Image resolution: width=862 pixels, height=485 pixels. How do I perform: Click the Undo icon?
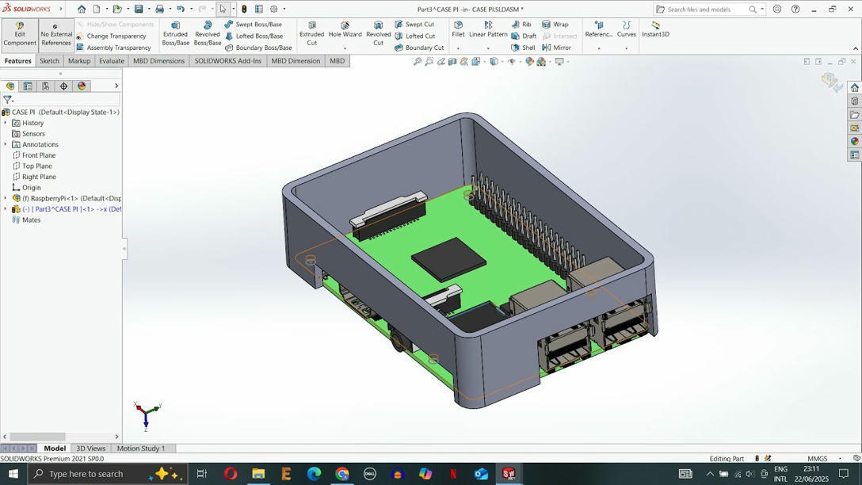pos(181,9)
